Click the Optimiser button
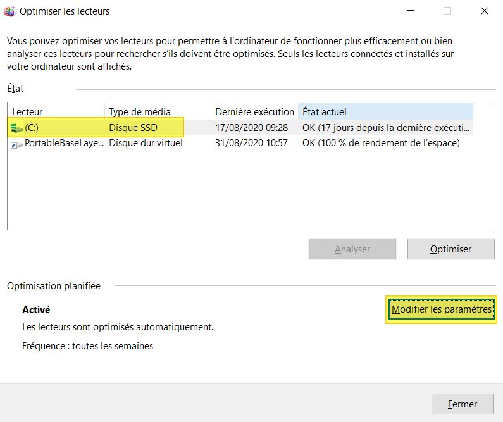 coord(450,249)
